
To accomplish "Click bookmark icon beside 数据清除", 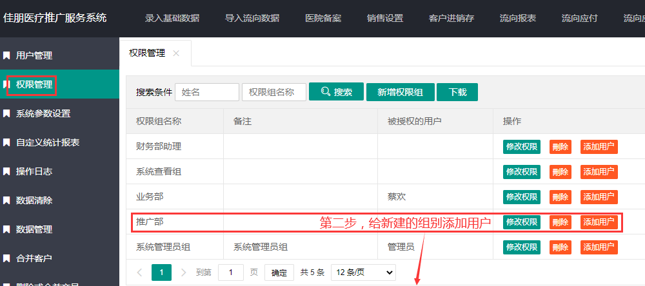I will pos(6,200).
